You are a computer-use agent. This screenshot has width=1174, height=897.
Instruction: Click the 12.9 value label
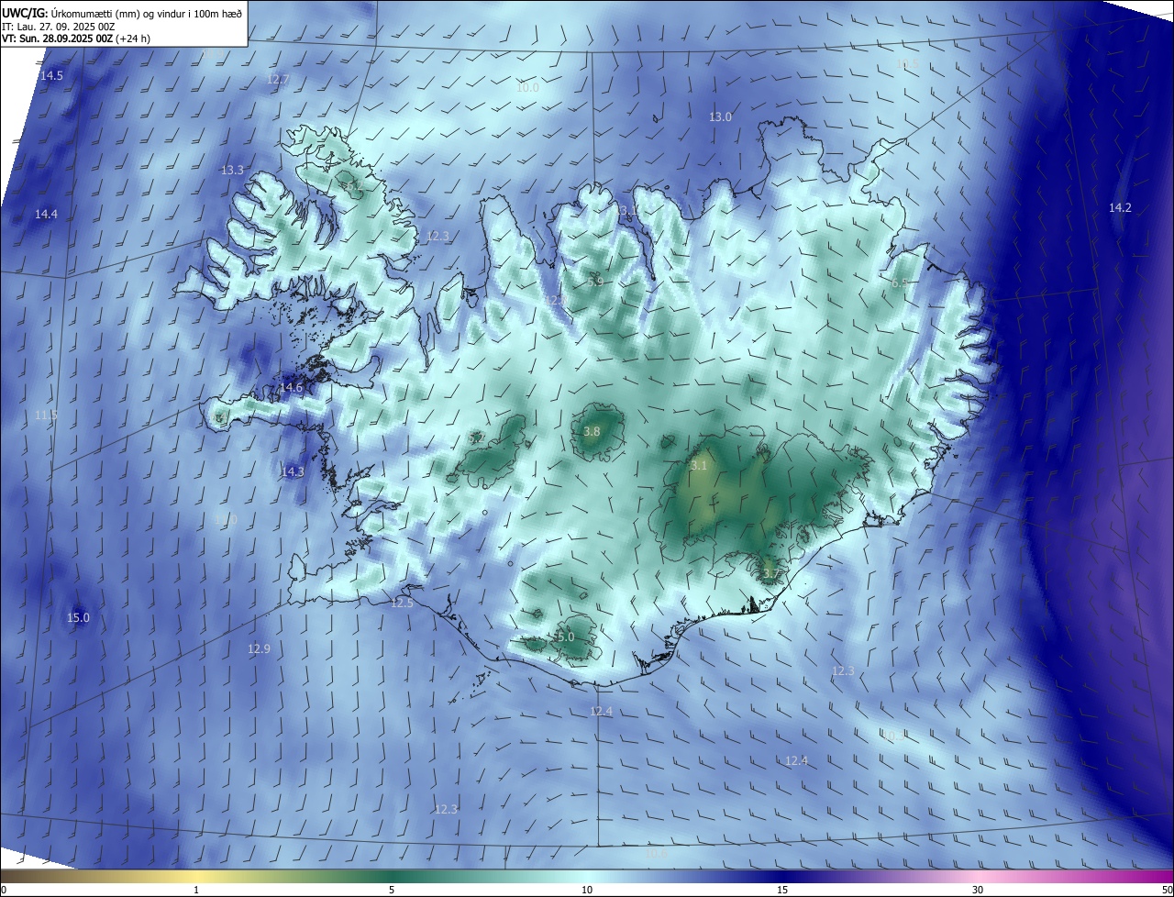pyautogui.click(x=259, y=649)
